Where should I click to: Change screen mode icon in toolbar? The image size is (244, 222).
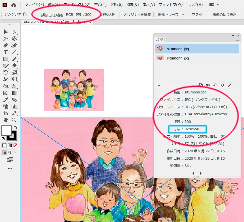10,160
